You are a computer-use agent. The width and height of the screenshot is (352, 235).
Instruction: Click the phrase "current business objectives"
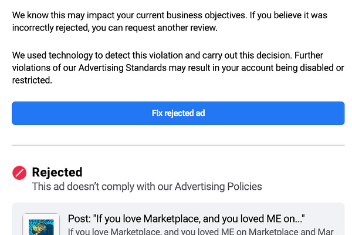click(x=191, y=15)
